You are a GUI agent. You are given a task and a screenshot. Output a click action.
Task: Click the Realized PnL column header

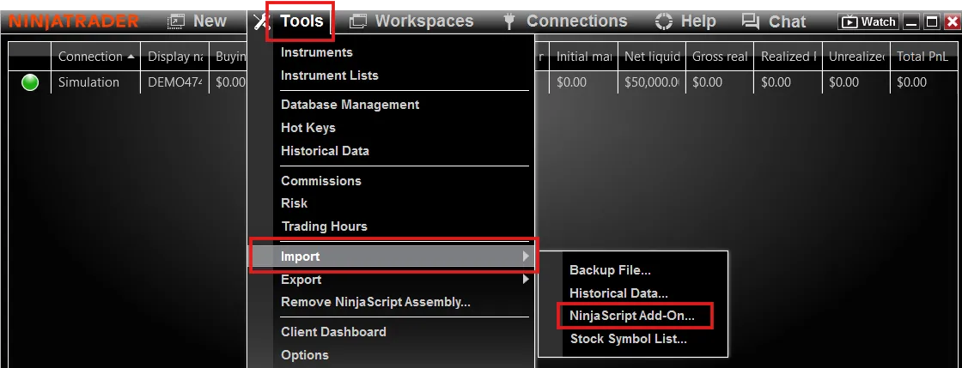pos(788,57)
